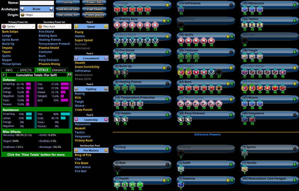Screen dimensions: 299x191
Task: Click the empty enhancement slot under Char
Action: pos(244,40)
